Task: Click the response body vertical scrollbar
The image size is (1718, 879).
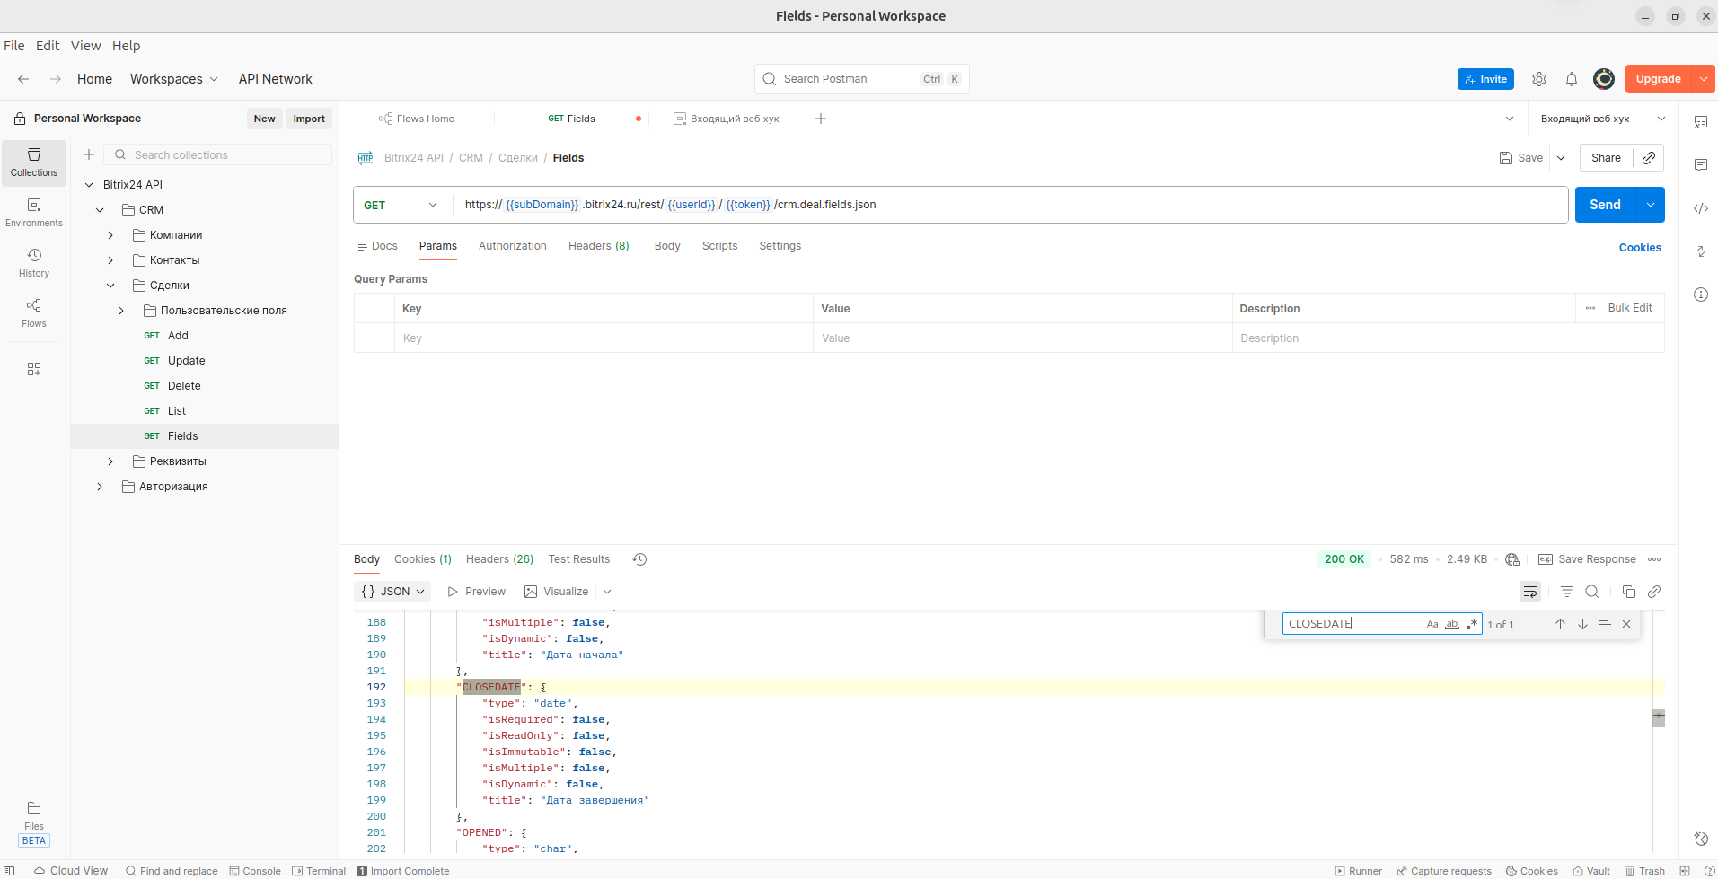Action: [1659, 717]
